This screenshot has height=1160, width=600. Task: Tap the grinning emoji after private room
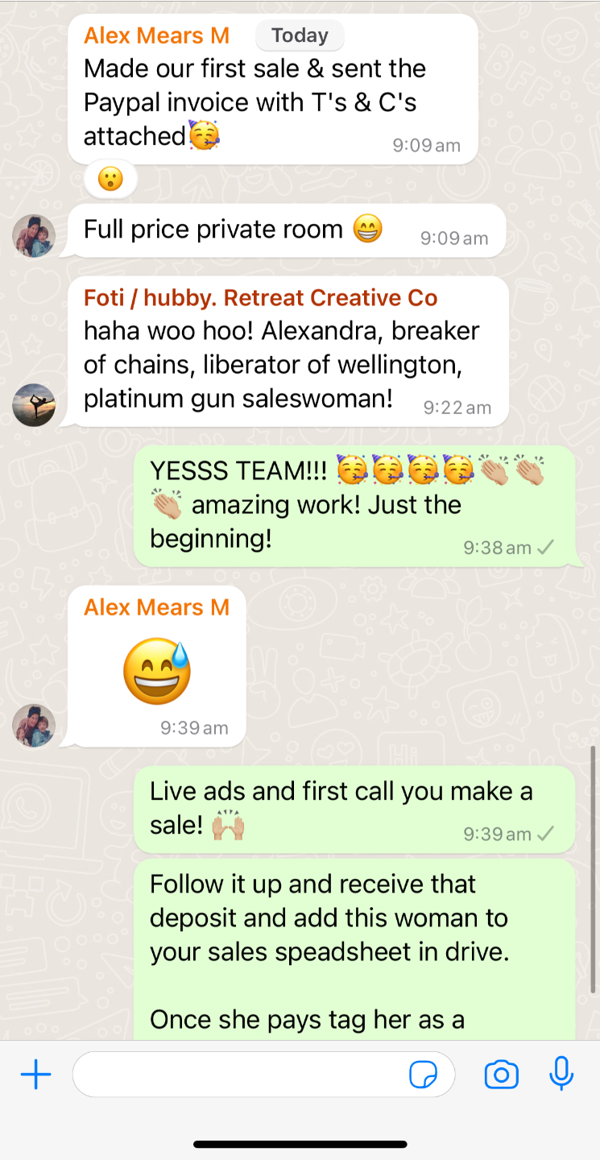tap(368, 230)
